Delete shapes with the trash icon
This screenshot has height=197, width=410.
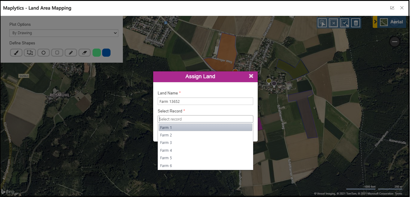356,23
